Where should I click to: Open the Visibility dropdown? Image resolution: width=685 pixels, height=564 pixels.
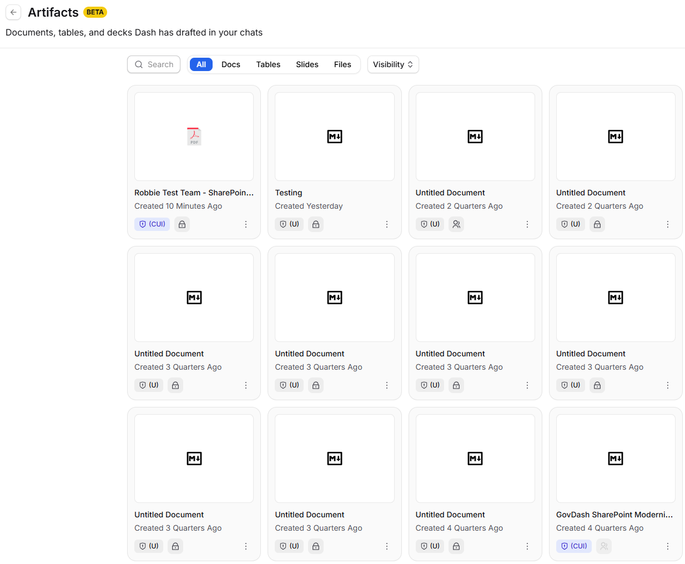[x=393, y=64]
